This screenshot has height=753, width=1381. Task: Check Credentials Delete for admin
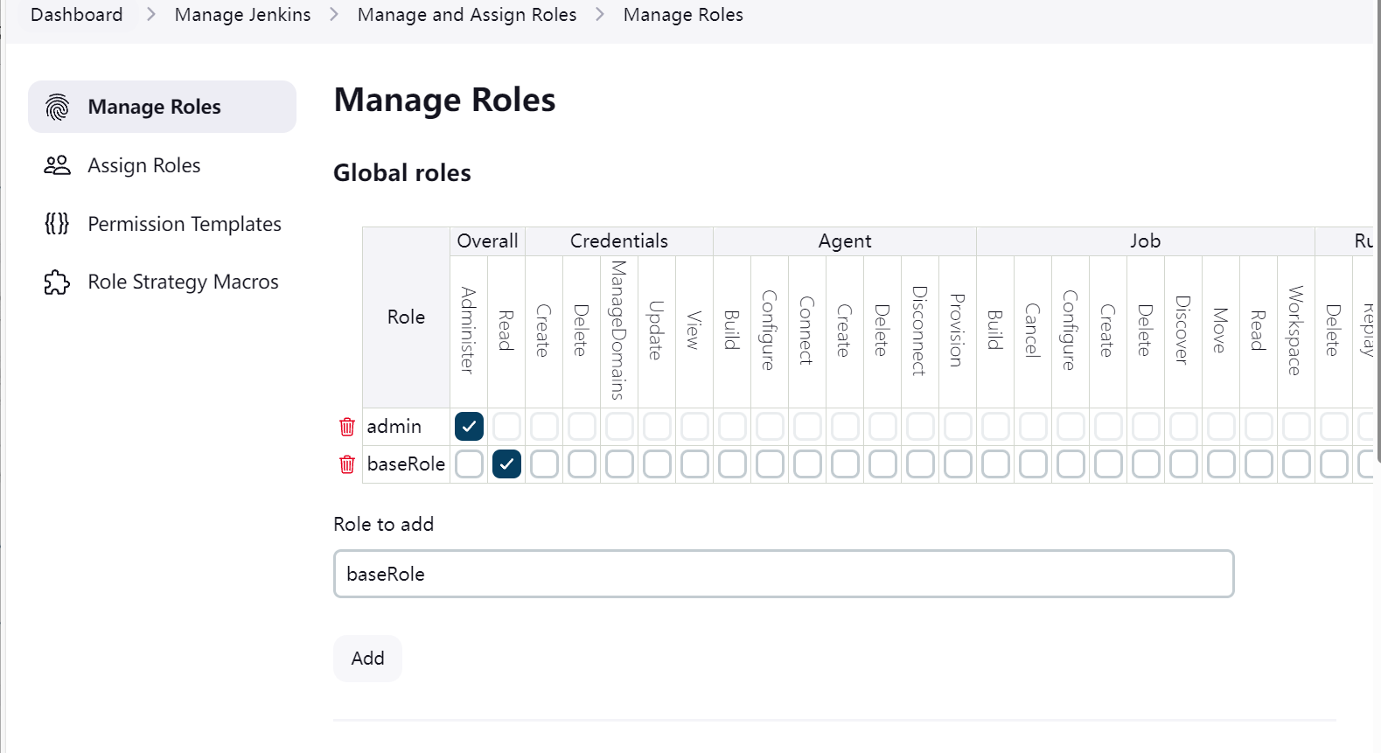click(x=582, y=427)
